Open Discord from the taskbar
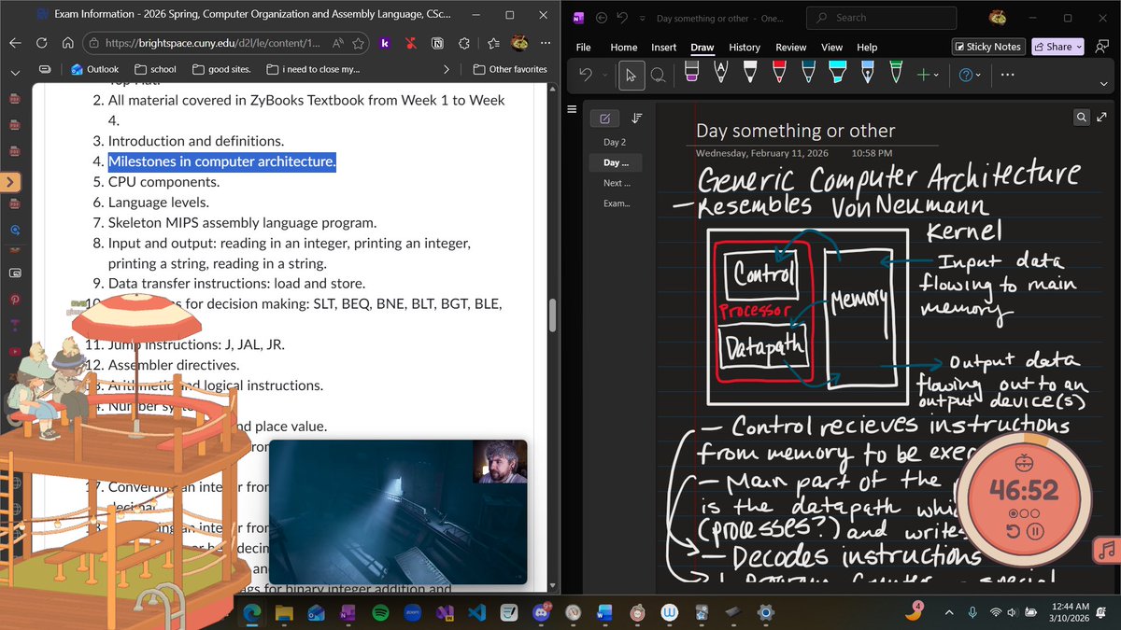The height and width of the screenshot is (630, 1121). click(x=543, y=612)
